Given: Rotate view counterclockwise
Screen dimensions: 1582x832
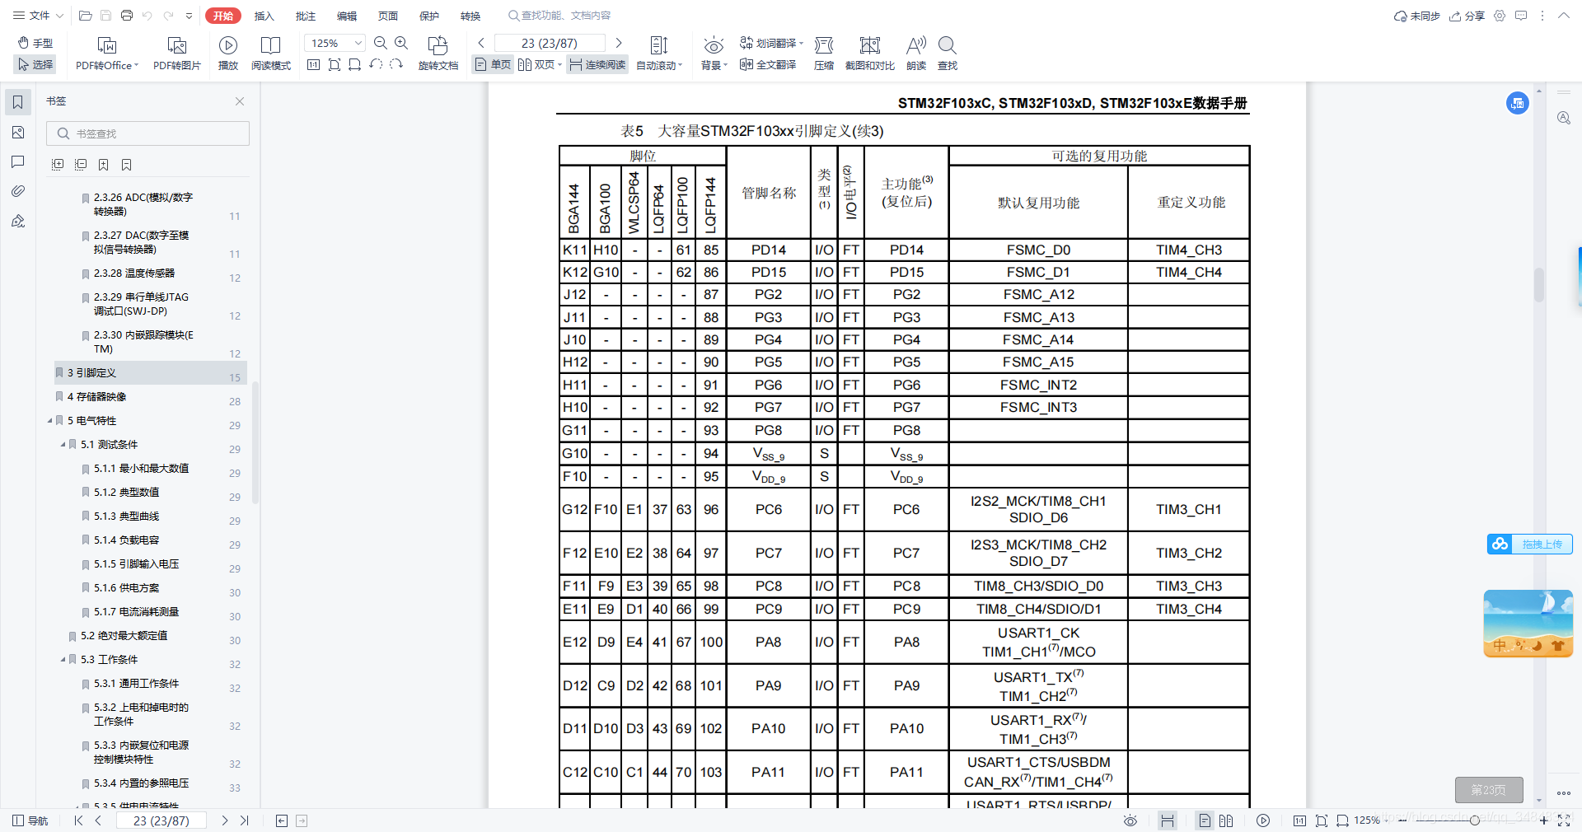Looking at the screenshot, I should (376, 64).
